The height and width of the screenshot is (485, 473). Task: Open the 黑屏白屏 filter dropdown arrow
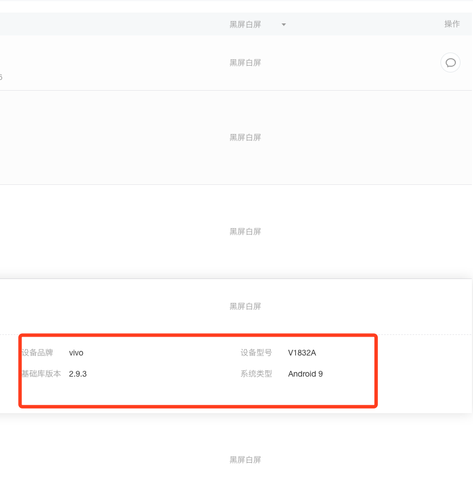(284, 25)
